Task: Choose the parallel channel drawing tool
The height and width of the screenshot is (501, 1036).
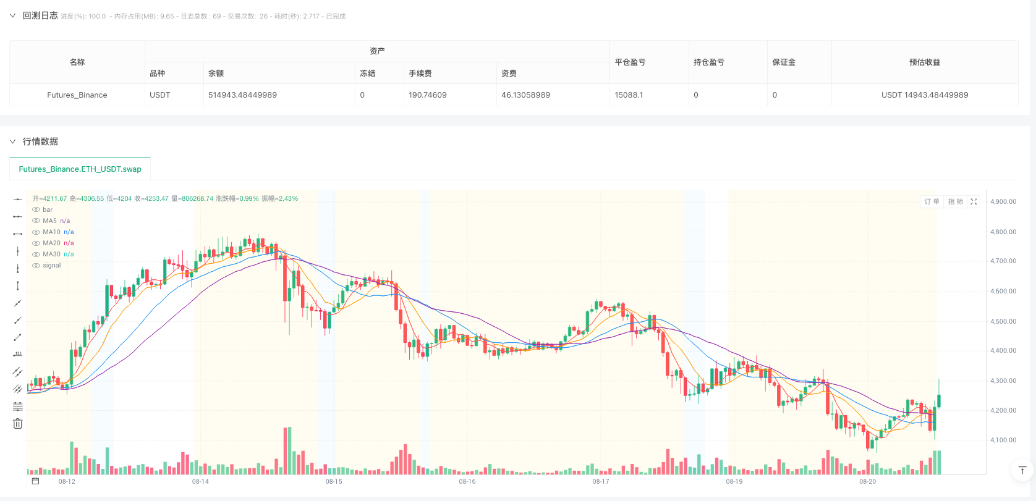Action: coord(17,371)
